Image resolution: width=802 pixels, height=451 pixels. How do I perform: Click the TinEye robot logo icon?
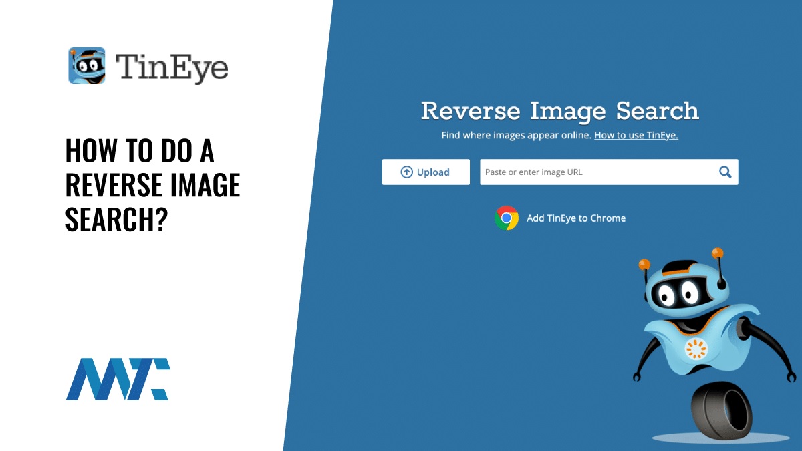[86, 65]
